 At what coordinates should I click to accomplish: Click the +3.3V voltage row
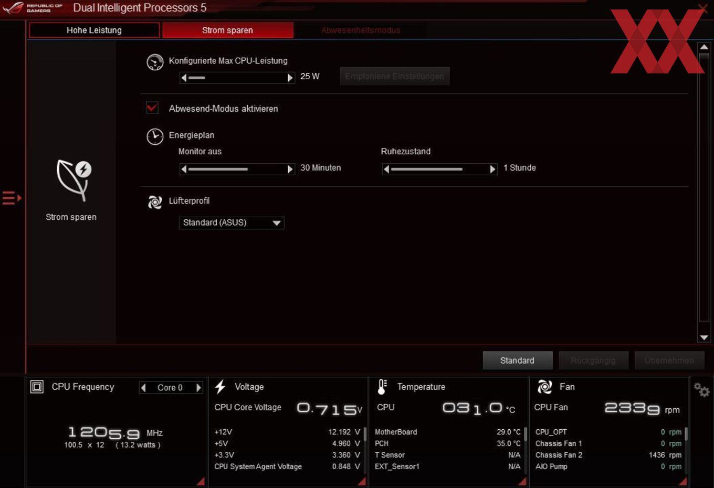(287, 455)
